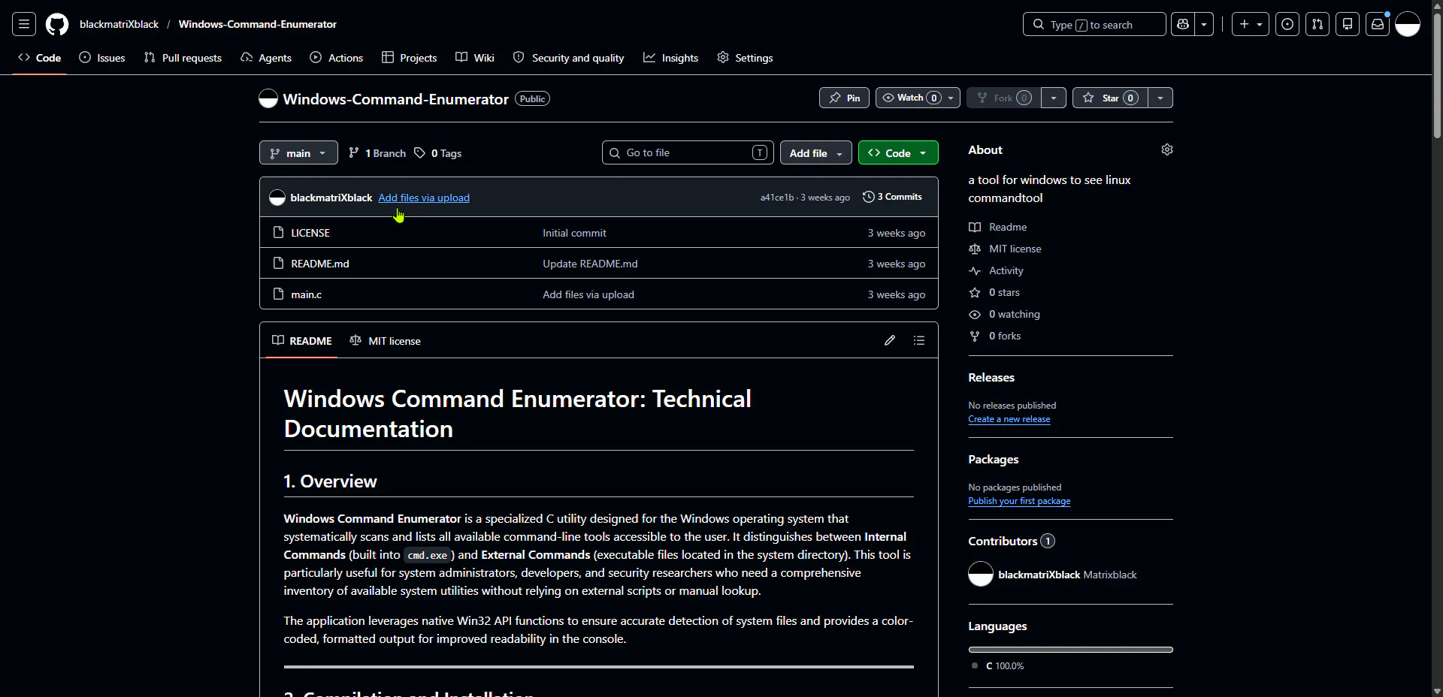Image resolution: width=1443 pixels, height=697 pixels.
Task: Open user profile avatar menu
Action: (1408, 24)
